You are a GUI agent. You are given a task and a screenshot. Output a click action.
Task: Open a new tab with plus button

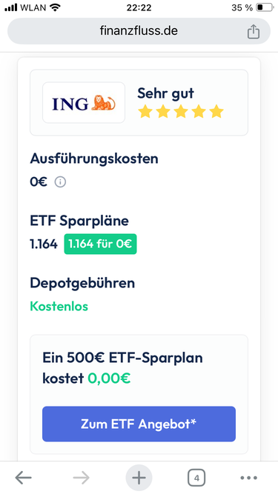(139, 478)
